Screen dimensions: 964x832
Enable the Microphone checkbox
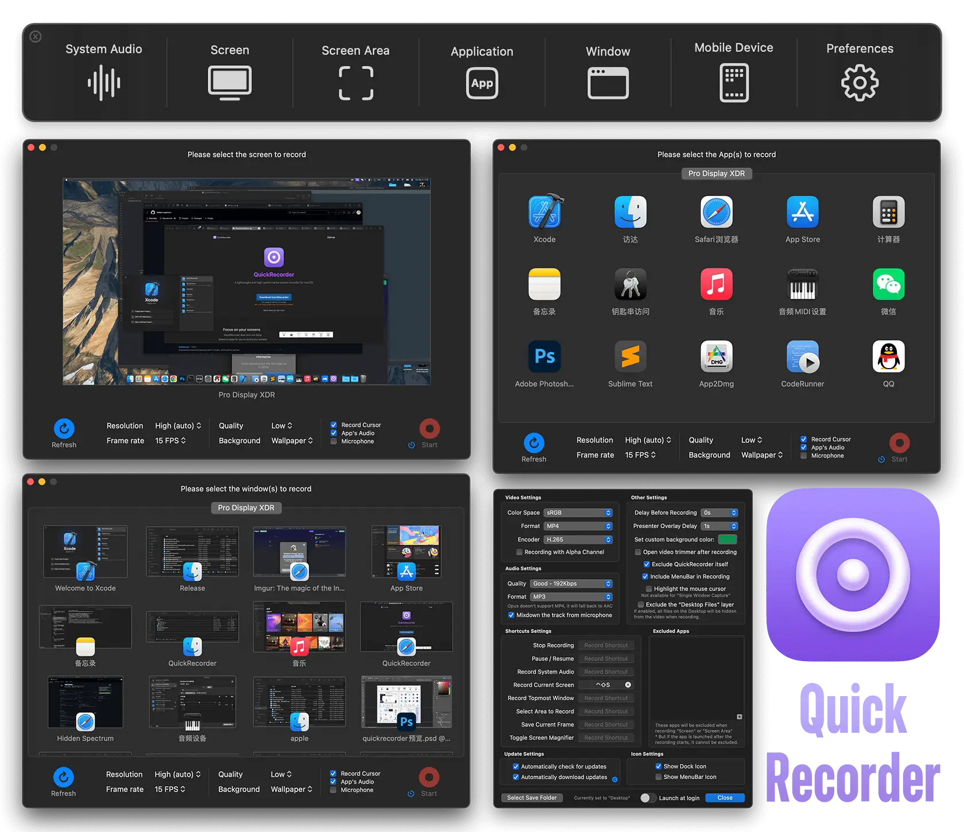333,442
